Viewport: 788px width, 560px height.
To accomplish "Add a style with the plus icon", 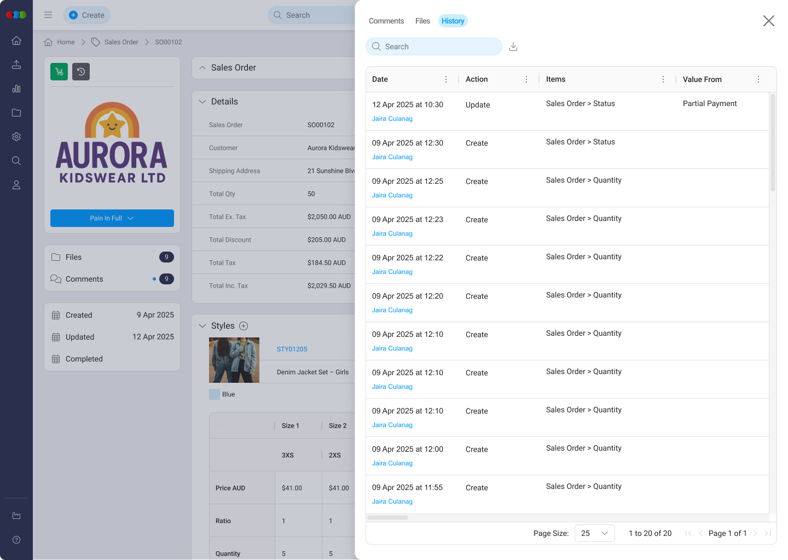I will click(244, 326).
